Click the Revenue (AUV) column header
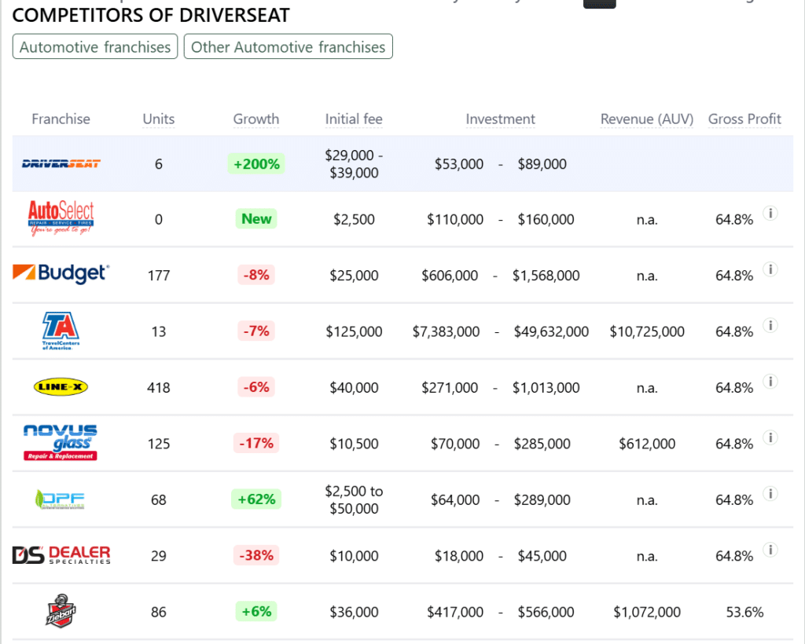 pyautogui.click(x=647, y=119)
